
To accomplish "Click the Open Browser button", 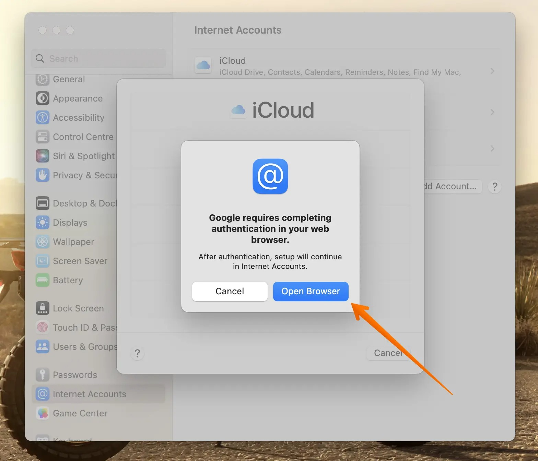I will point(311,291).
